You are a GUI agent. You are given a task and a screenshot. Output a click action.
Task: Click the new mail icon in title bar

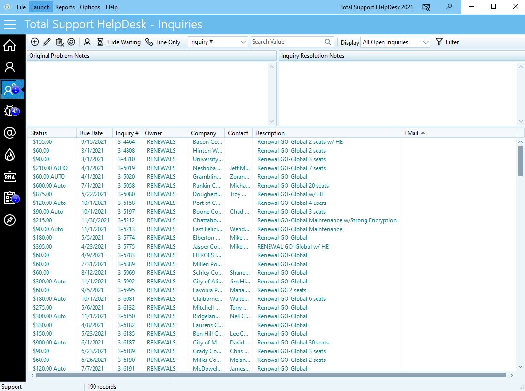tap(426, 7)
